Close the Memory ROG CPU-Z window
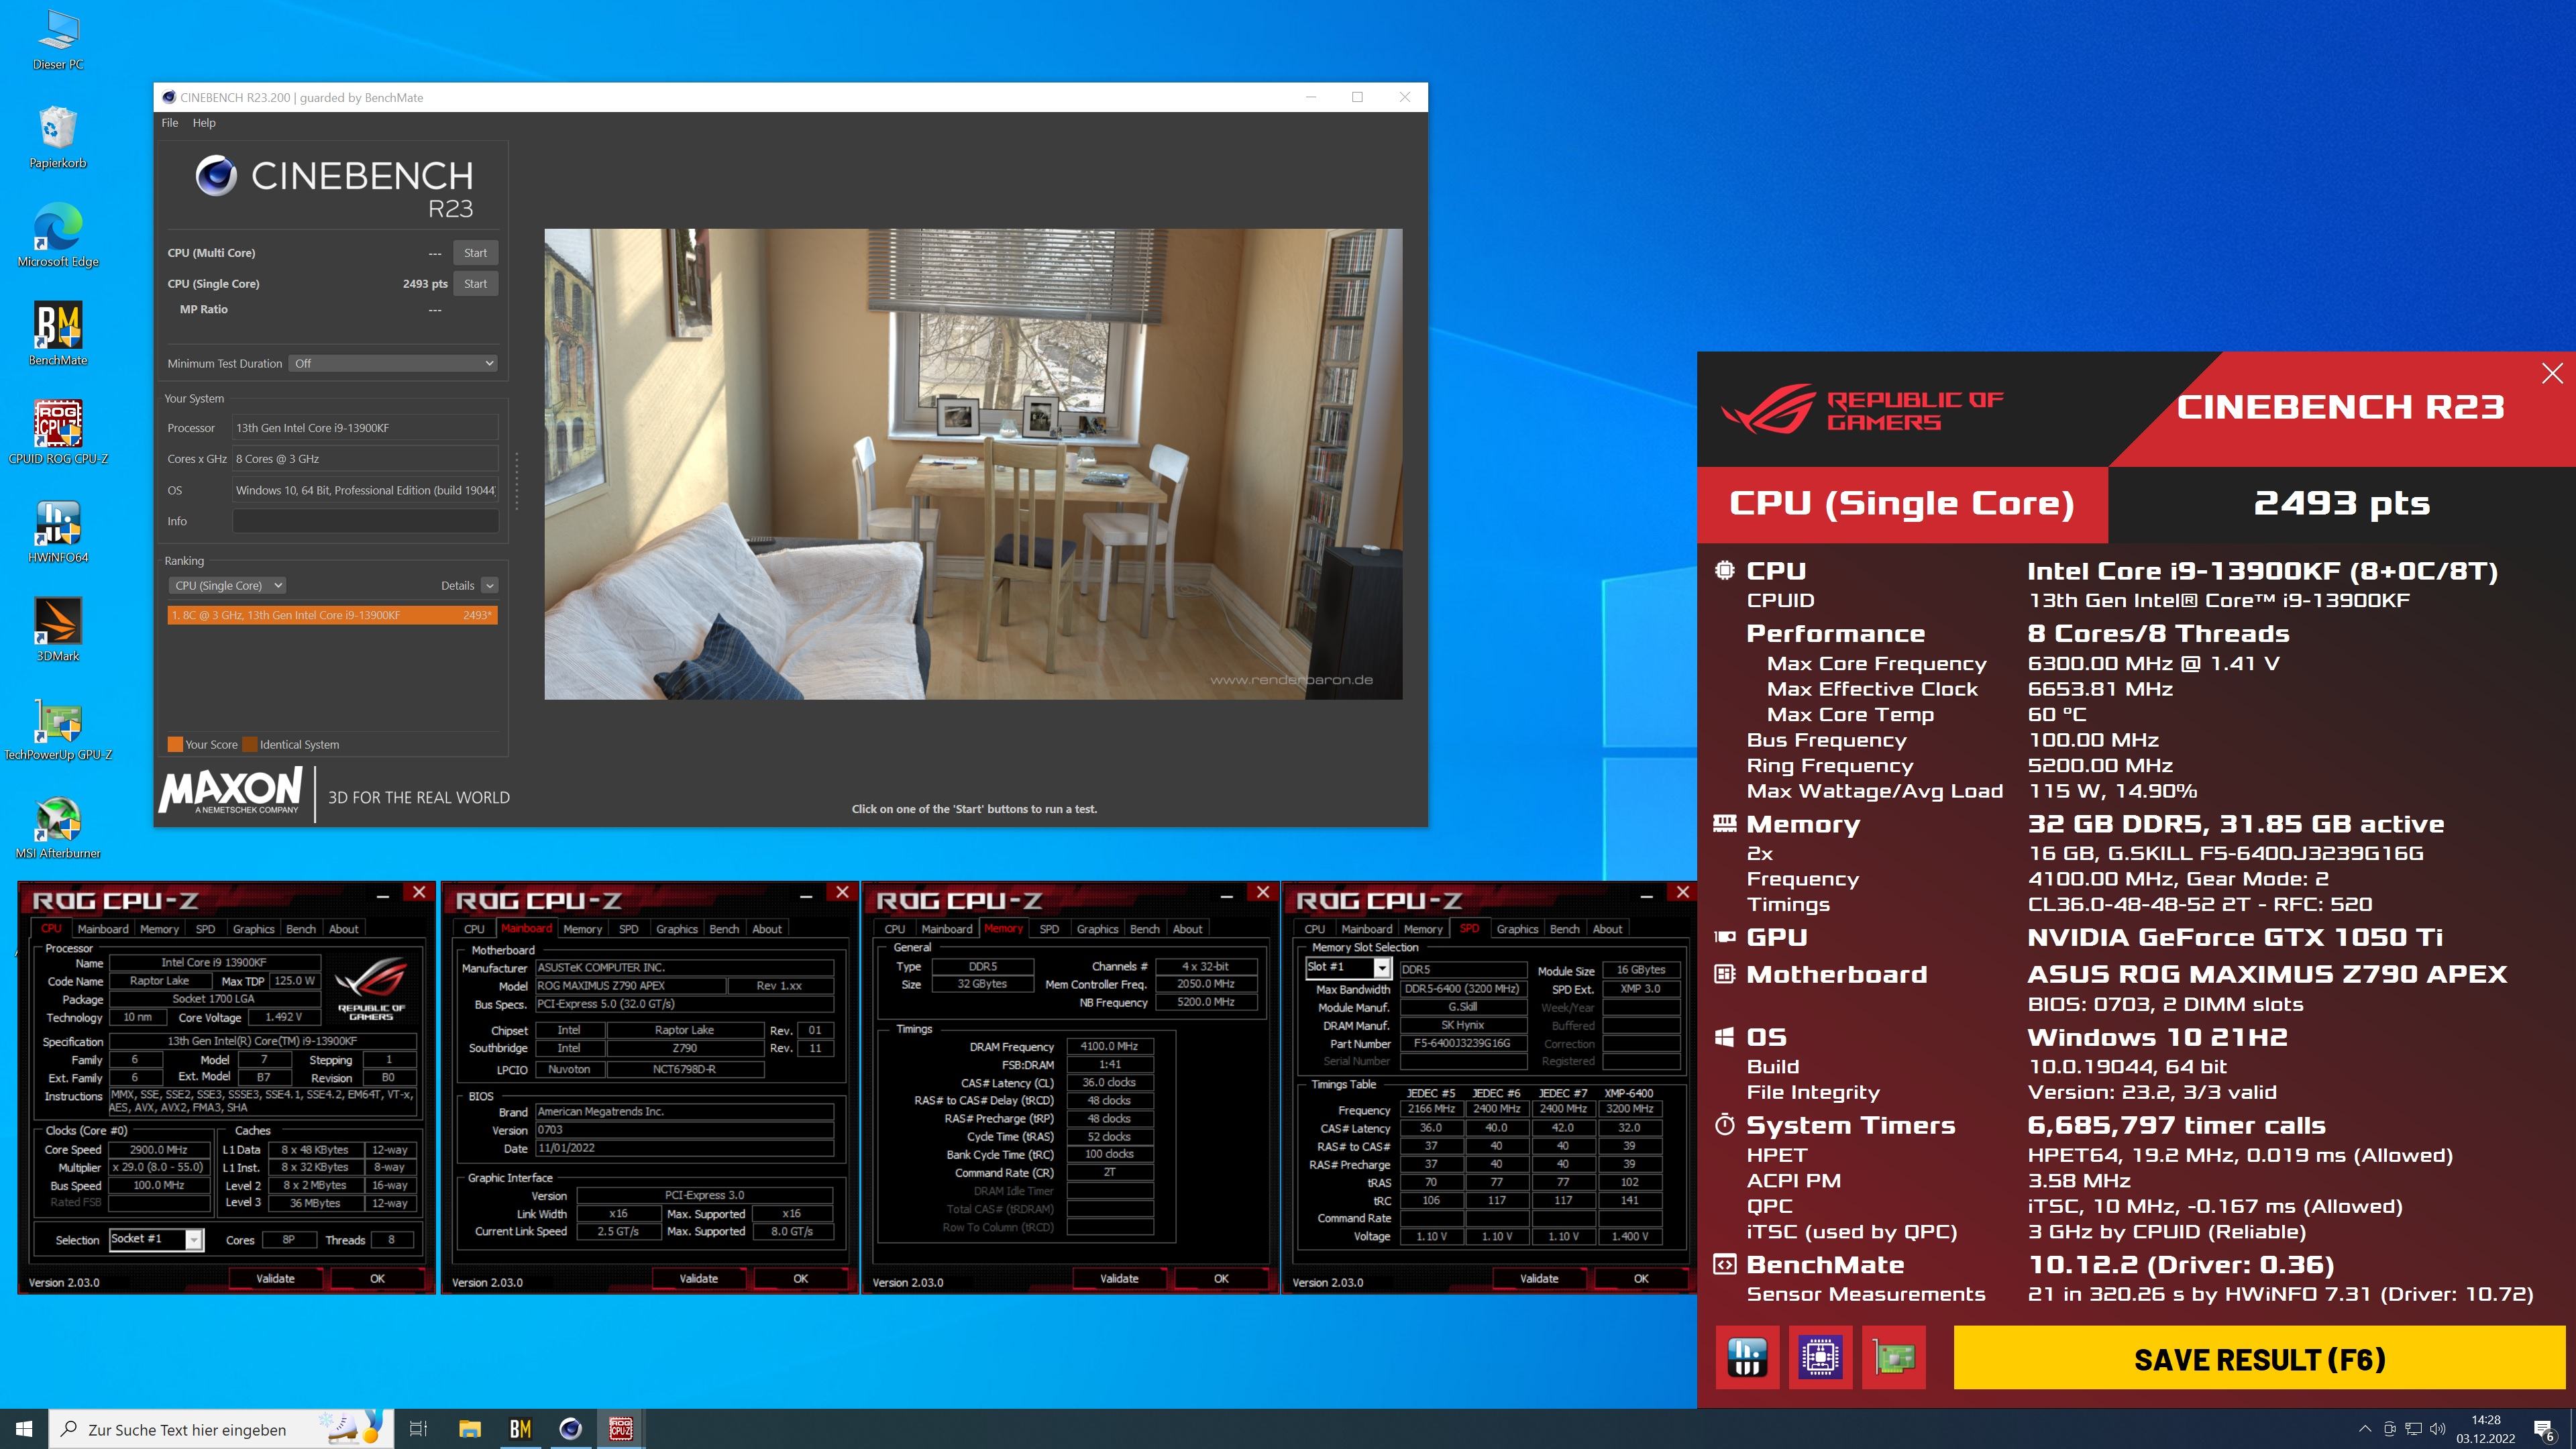Screen dimensions: 2576x1449 (1263, 892)
